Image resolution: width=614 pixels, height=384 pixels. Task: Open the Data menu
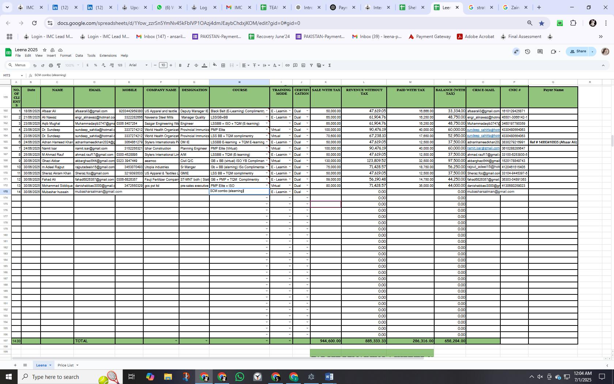click(x=79, y=56)
